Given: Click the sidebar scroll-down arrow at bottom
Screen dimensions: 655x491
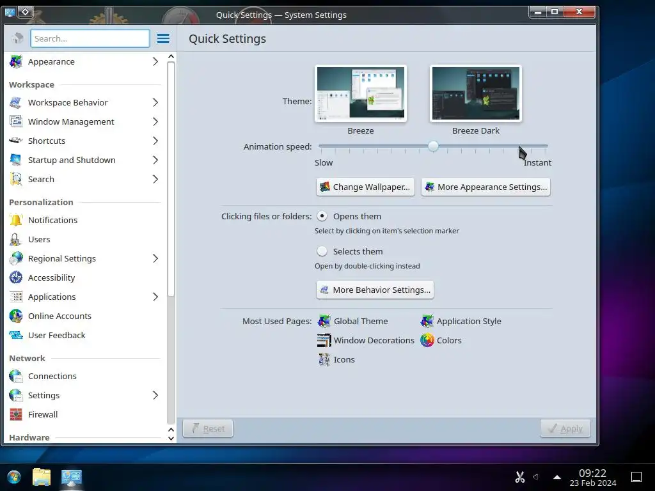Looking at the screenshot, I should (171, 438).
